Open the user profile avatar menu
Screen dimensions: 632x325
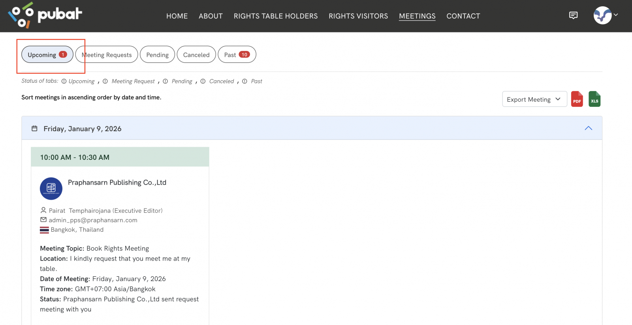[x=602, y=15]
